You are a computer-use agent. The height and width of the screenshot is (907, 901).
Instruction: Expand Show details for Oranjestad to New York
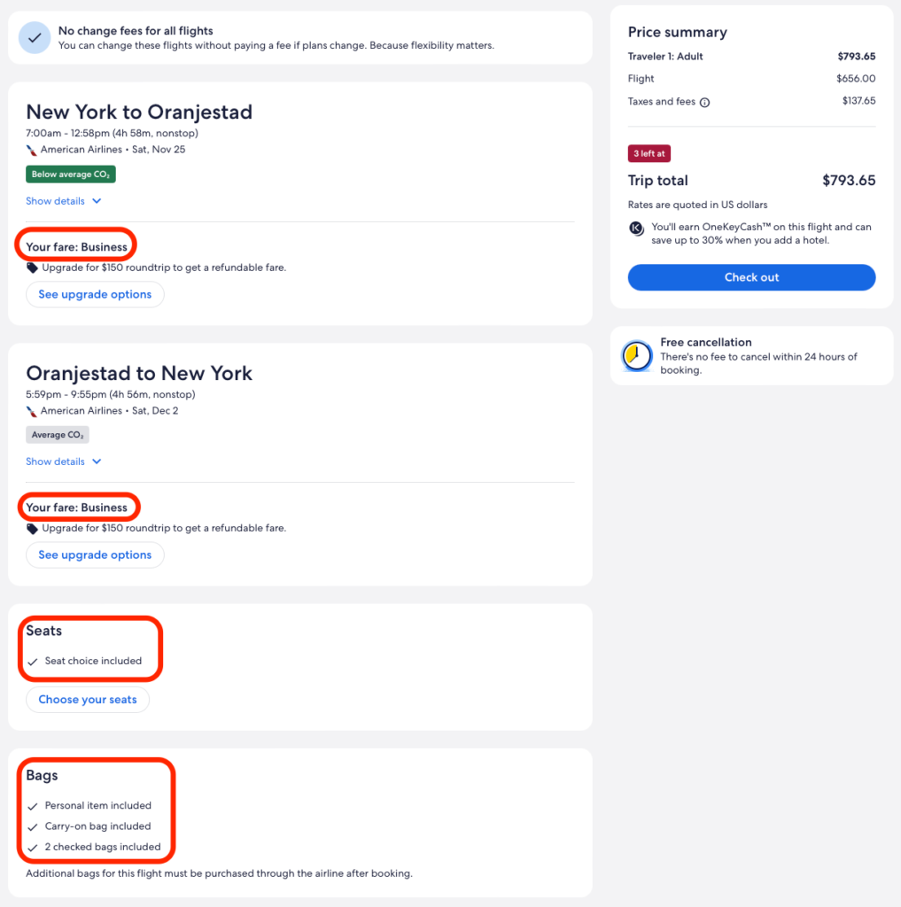click(x=64, y=461)
